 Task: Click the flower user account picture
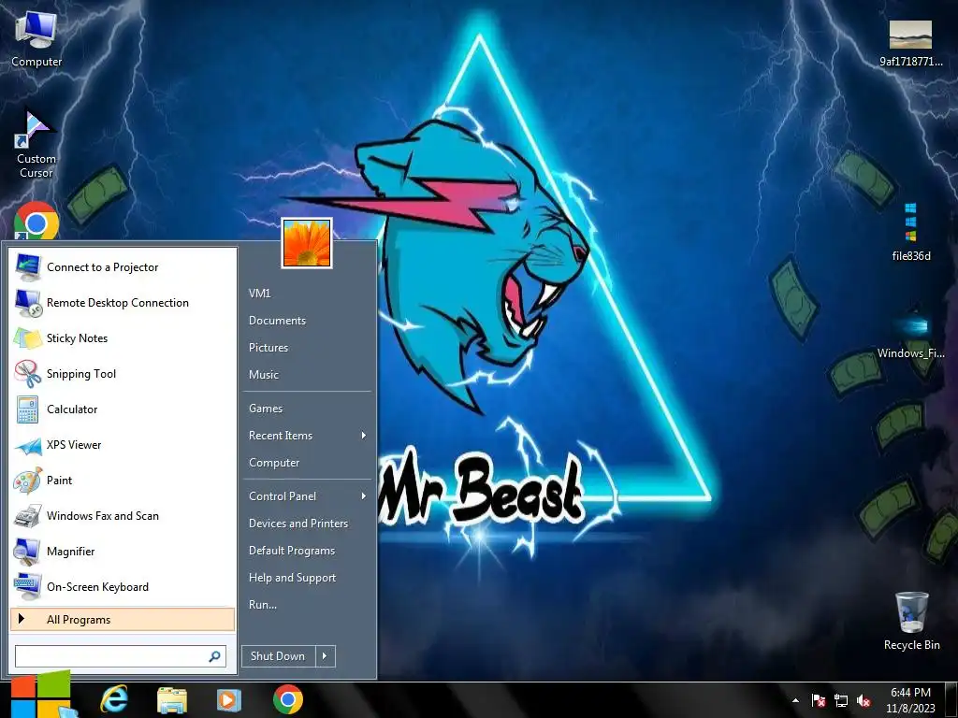pos(307,243)
